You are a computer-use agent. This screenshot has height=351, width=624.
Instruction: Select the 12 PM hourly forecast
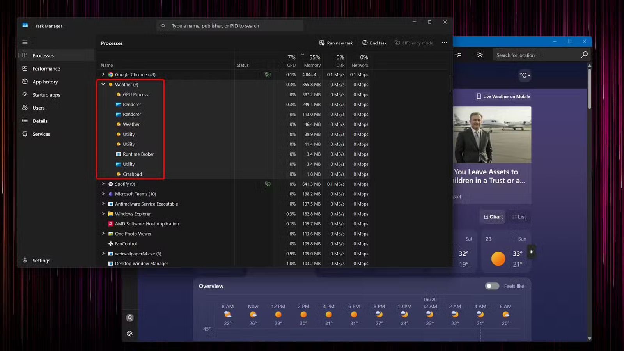click(x=278, y=314)
